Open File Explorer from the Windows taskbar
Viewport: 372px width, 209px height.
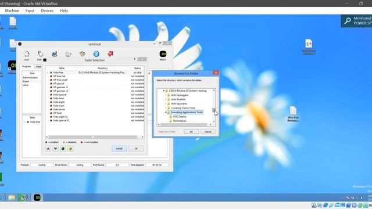click(12, 197)
